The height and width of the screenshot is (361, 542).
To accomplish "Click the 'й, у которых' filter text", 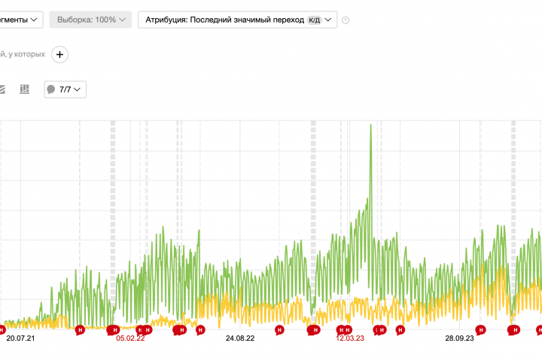I will [x=23, y=54].
